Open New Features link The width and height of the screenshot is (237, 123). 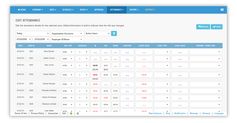(x=155, y=113)
